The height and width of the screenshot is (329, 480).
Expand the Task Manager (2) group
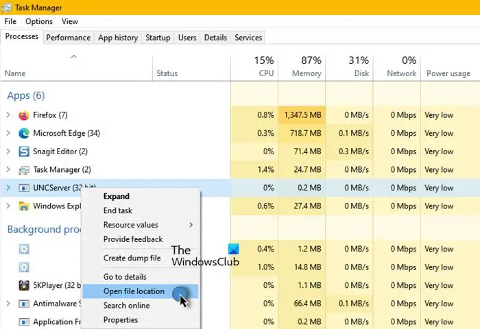[x=8, y=169]
